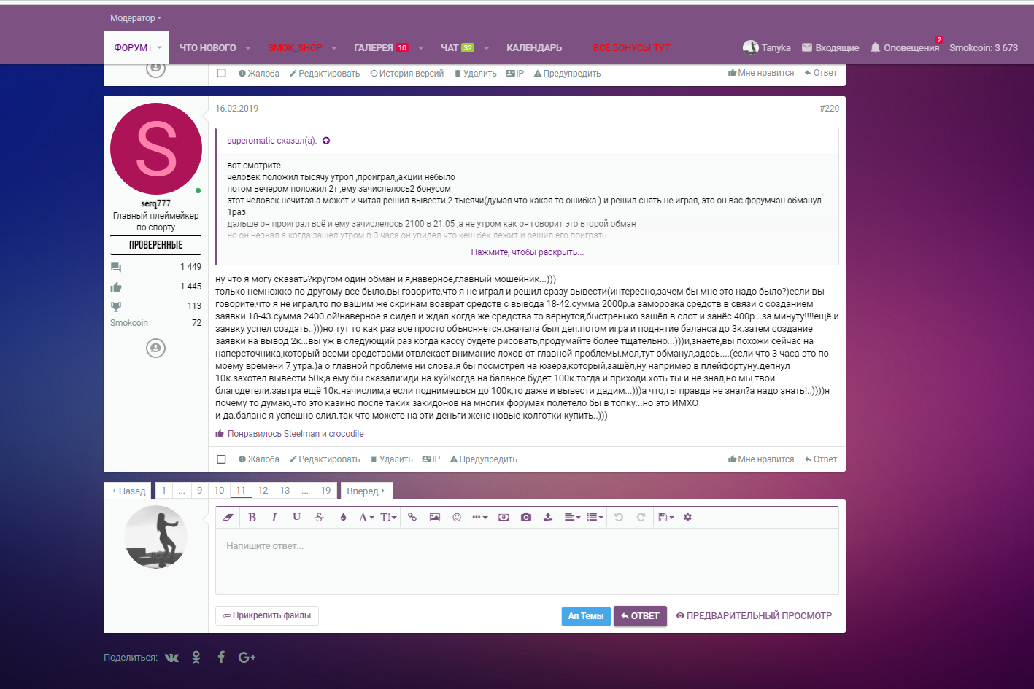Open the ЧТО НОВОГО navigation tab
Viewport: 1034px width, 689px height.
208,48
